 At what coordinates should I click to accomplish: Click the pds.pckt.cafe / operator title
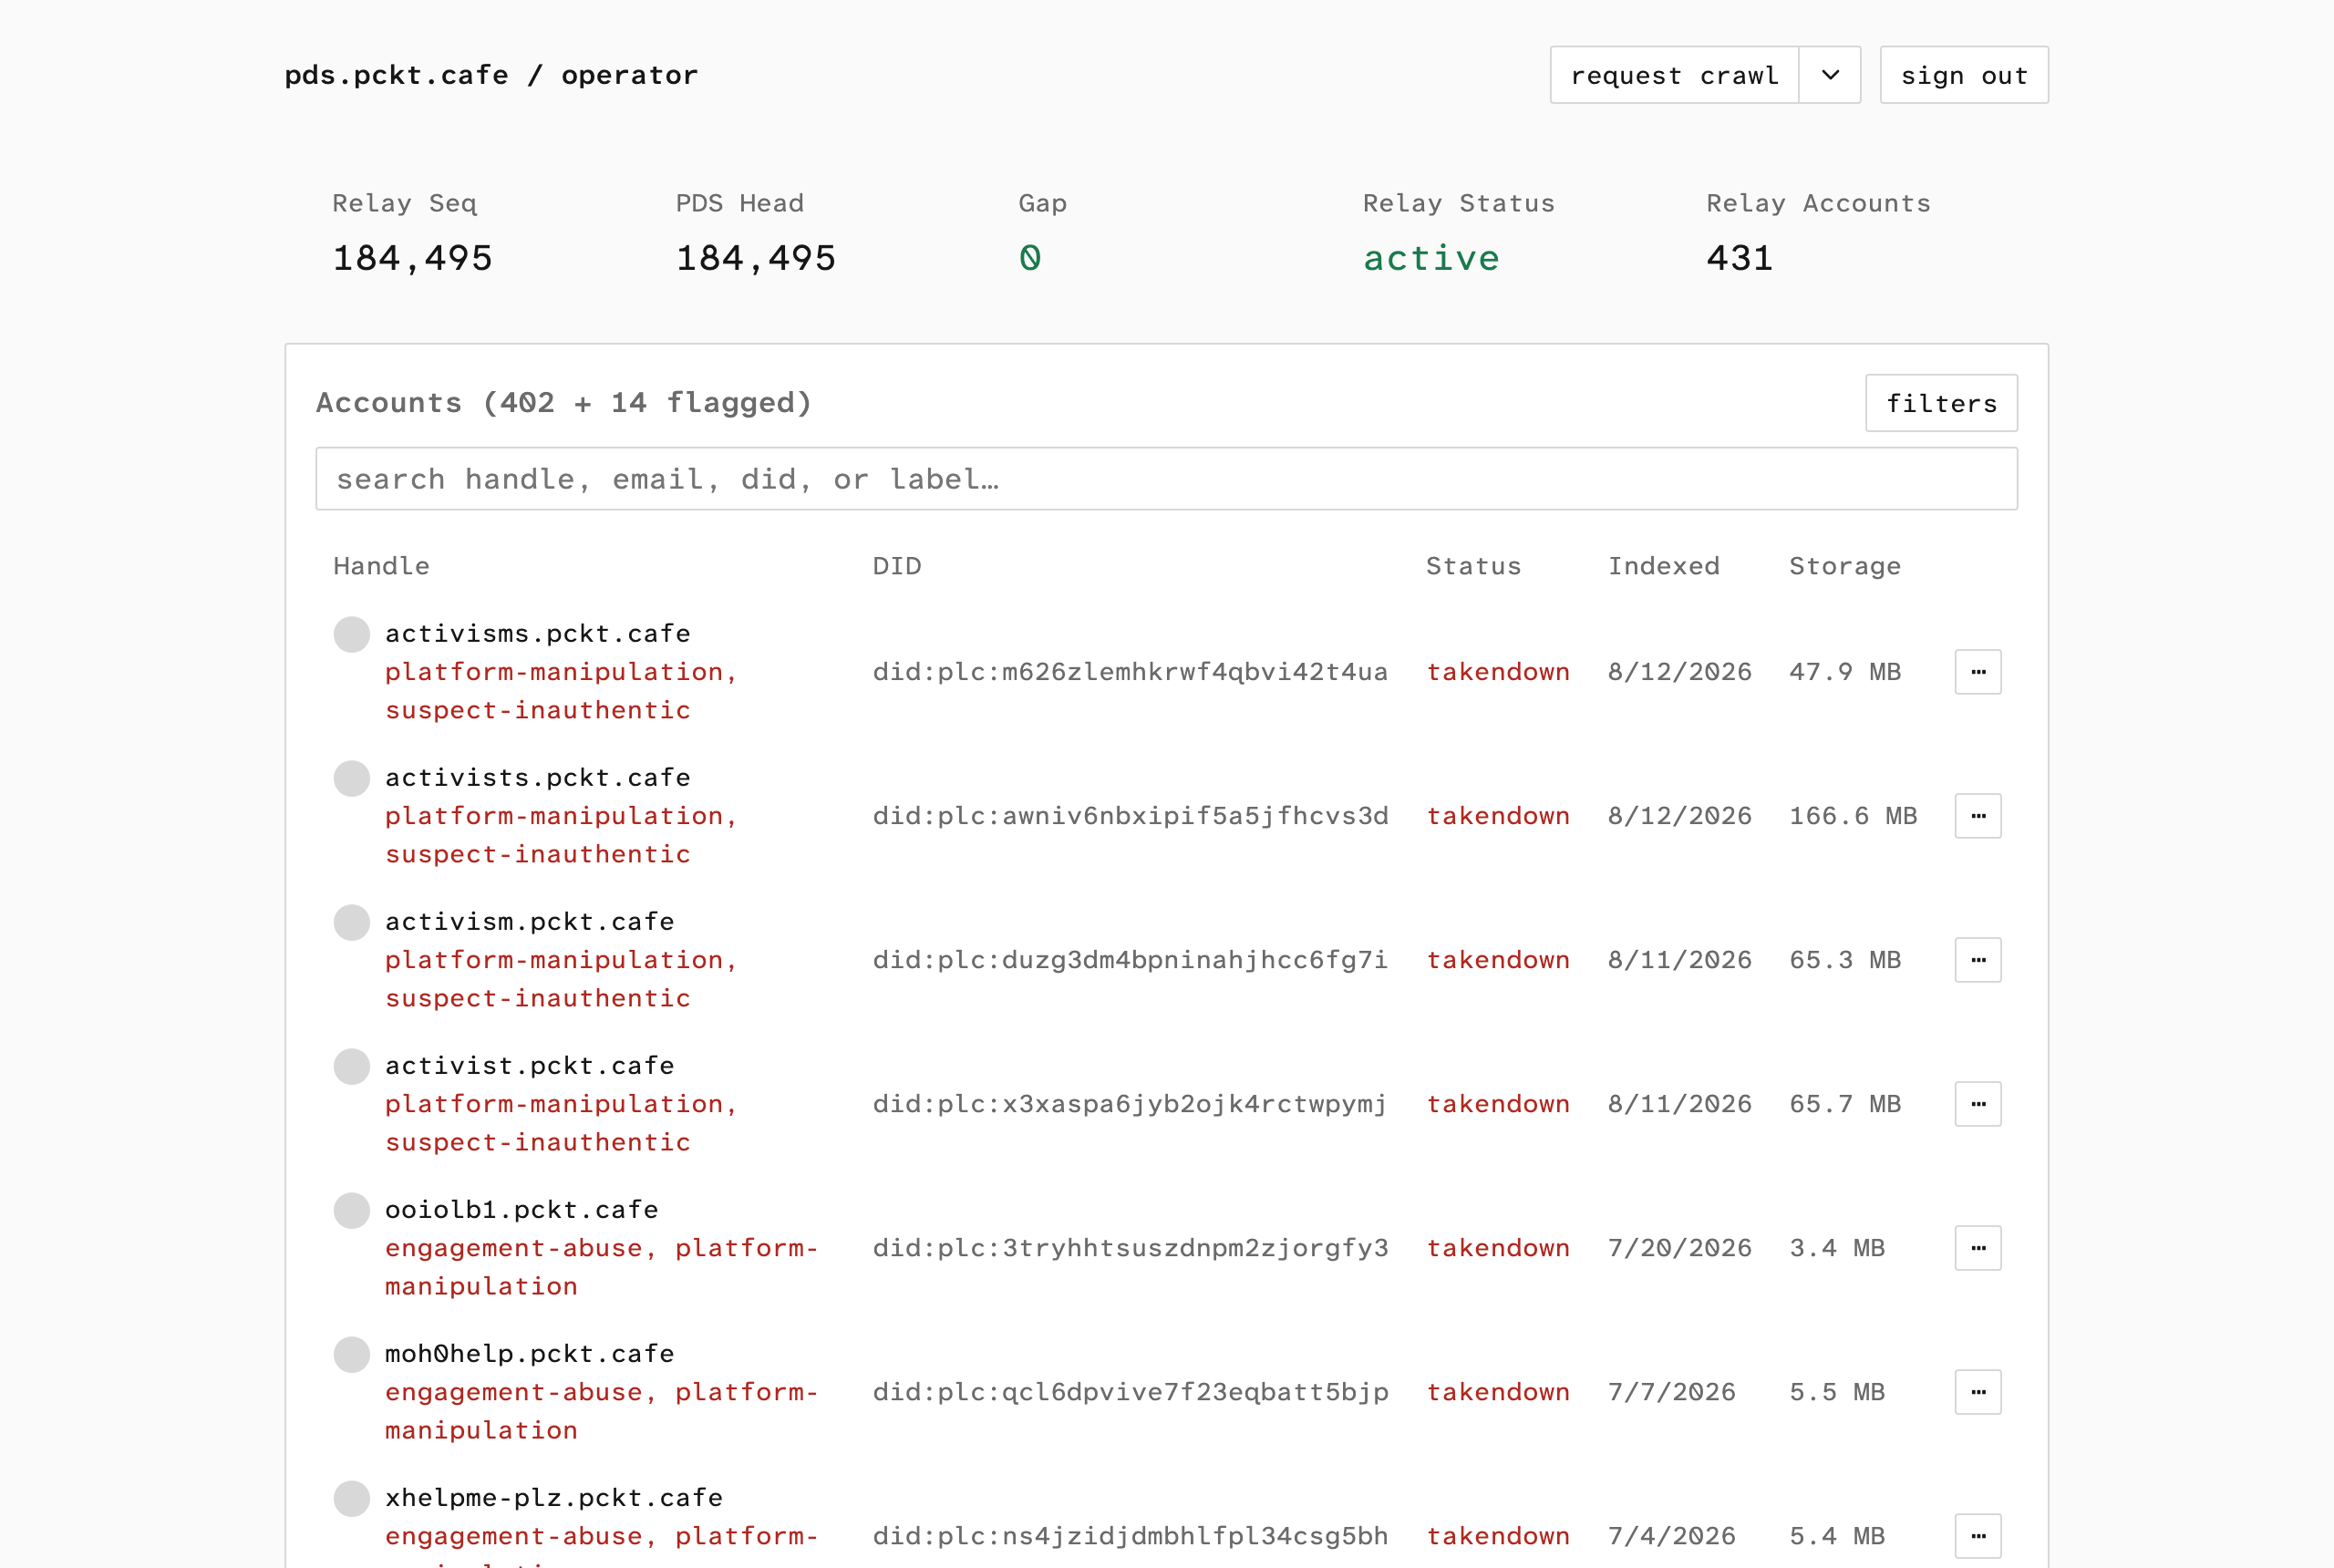pos(491,75)
